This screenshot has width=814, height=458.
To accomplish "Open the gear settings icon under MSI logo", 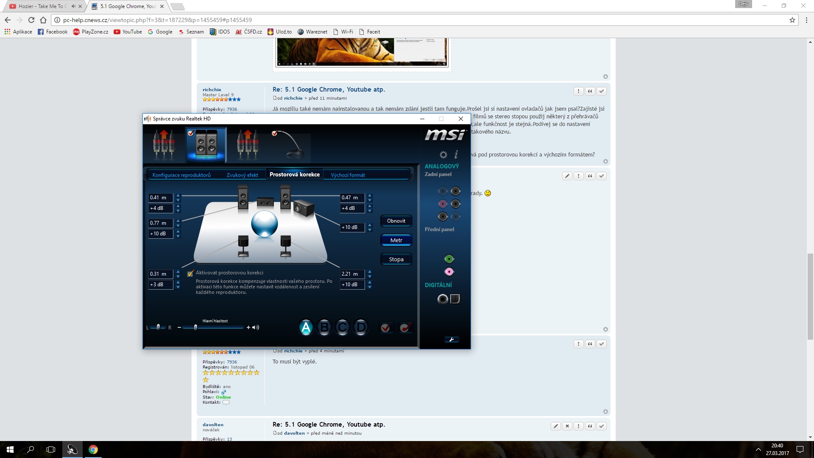I will coord(443,155).
